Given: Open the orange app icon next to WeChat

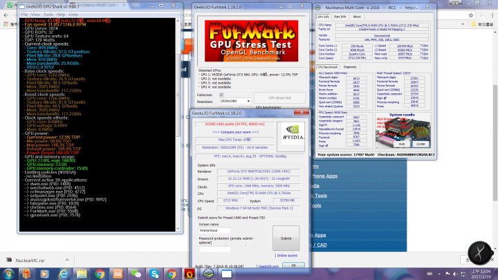Looking at the screenshot, I should (118, 274).
